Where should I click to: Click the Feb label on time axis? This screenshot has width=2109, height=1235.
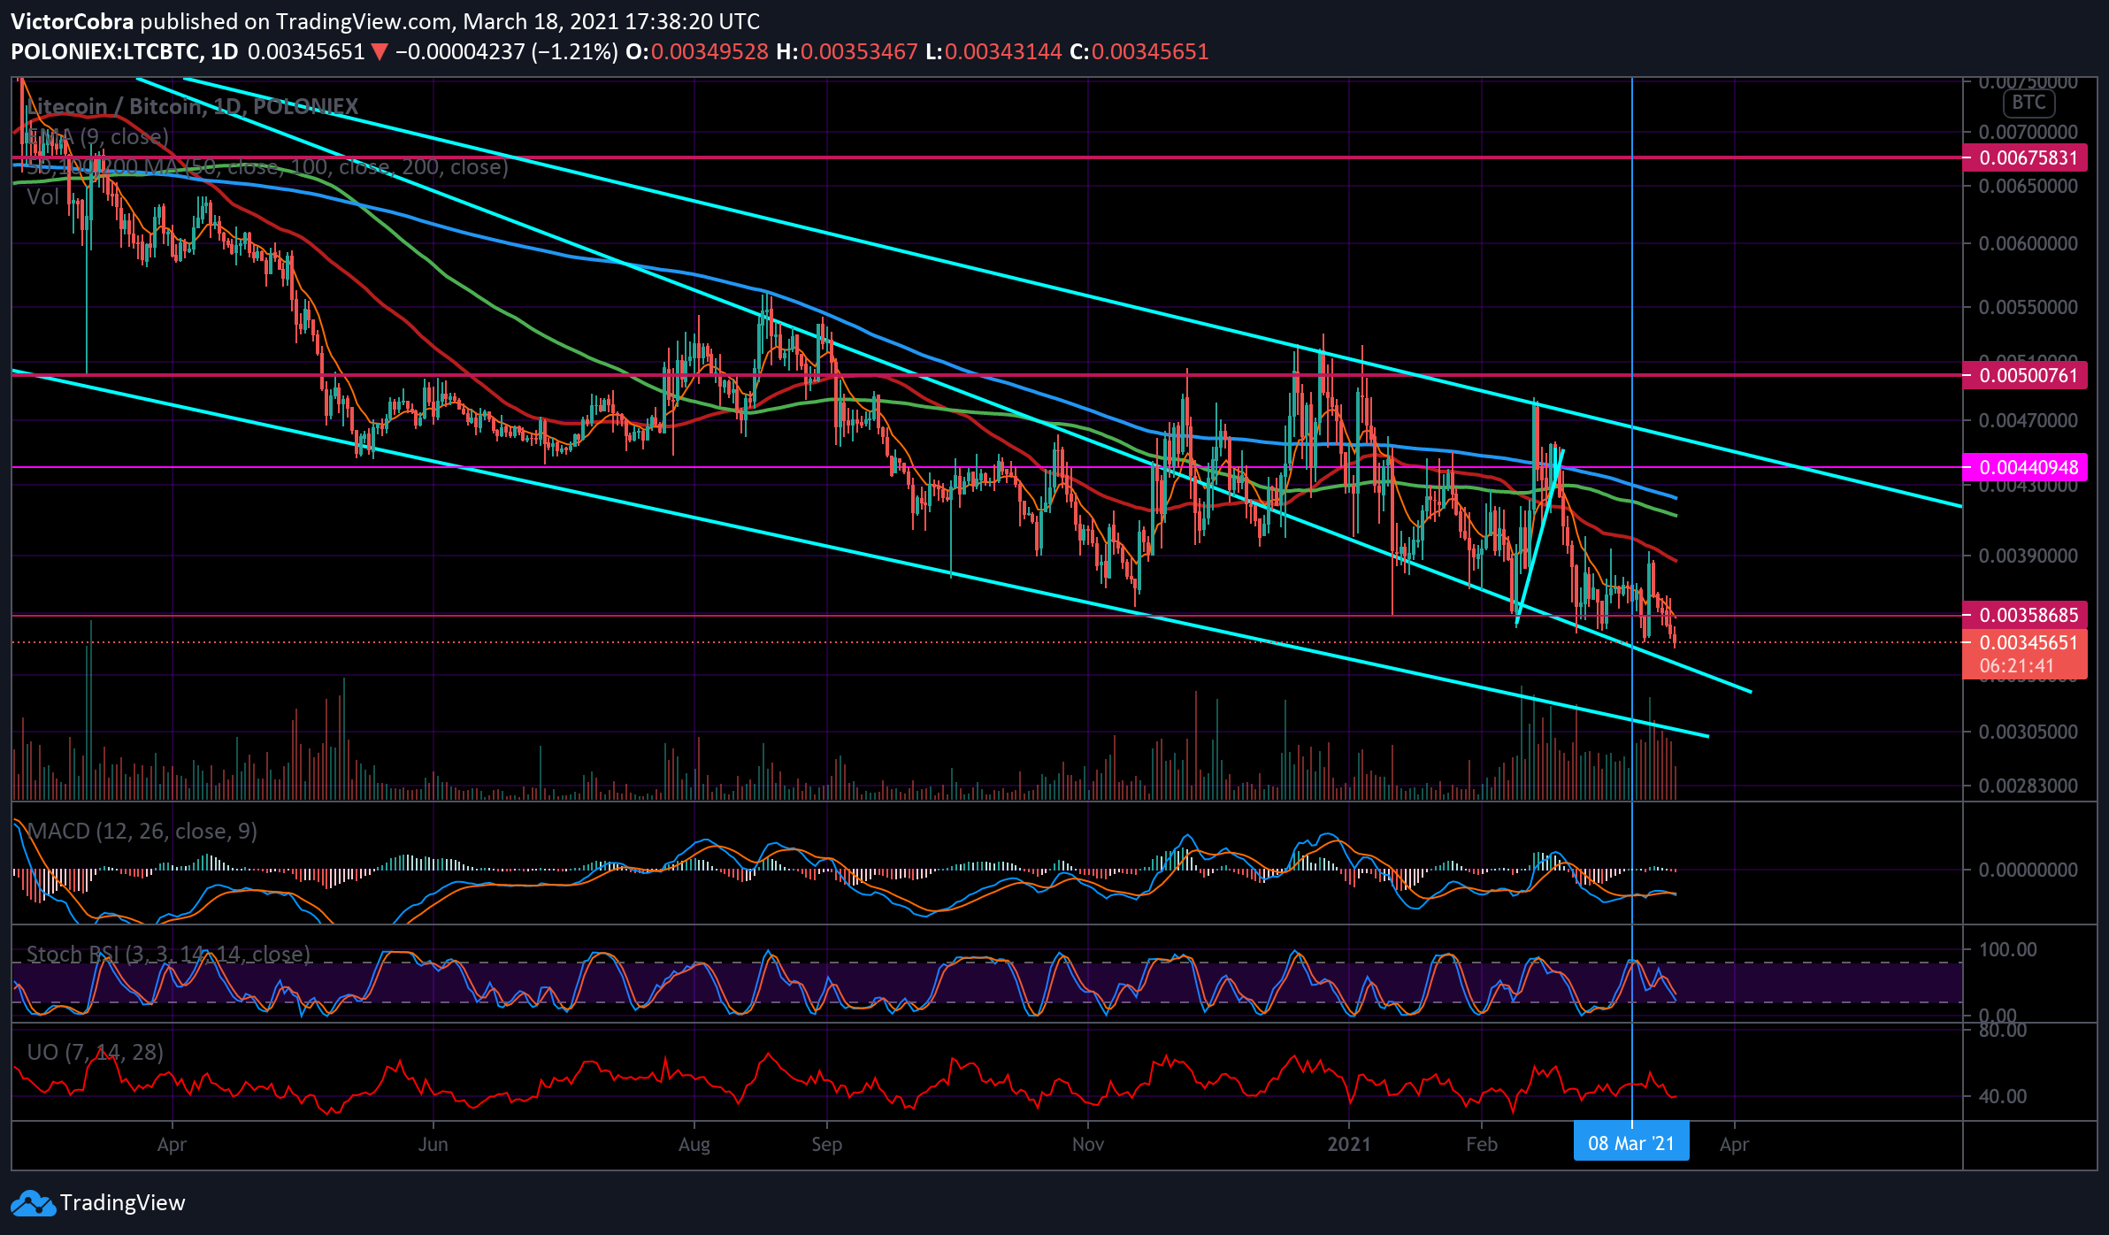pyautogui.click(x=1482, y=1144)
